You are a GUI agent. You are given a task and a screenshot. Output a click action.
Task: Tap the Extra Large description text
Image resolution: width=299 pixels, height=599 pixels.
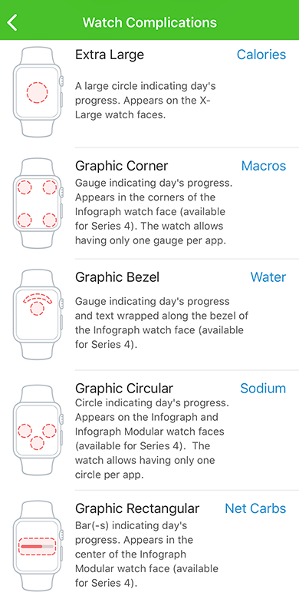[146, 100]
